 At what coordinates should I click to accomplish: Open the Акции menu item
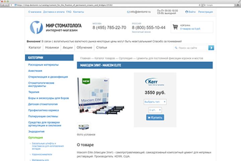point(68,47)
